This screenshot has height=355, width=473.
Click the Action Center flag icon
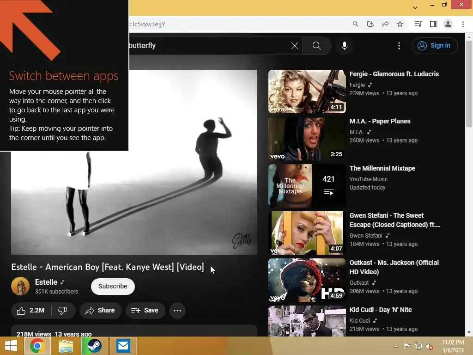point(407,346)
